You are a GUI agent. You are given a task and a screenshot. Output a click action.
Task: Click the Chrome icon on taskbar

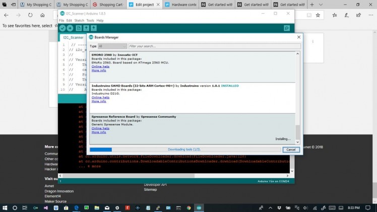point(188,207)
